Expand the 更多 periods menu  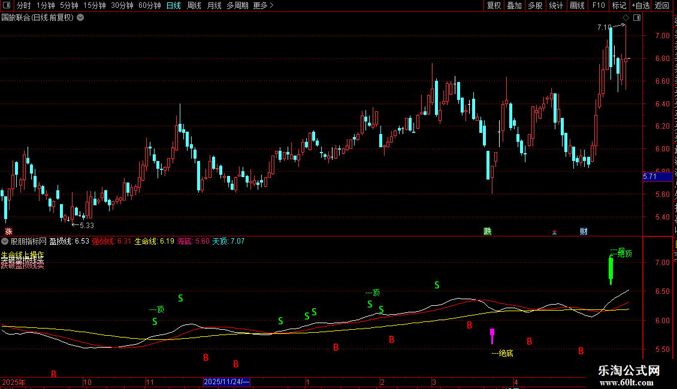point(264,5)
